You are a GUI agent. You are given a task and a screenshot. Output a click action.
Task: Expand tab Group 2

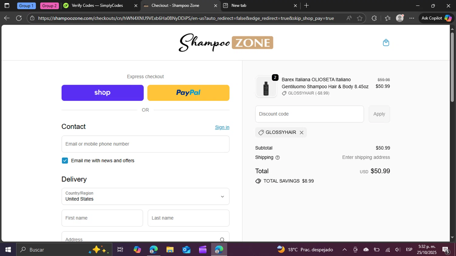pyautogui.click(x=49, y=6)
